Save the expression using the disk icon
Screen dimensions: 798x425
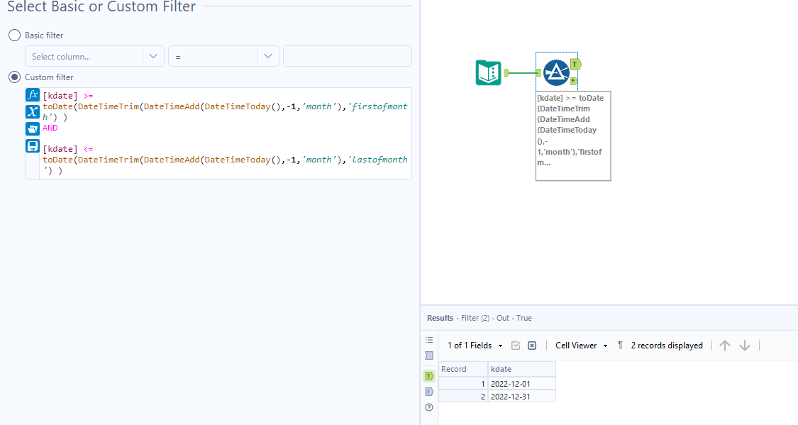pos(33,145)
